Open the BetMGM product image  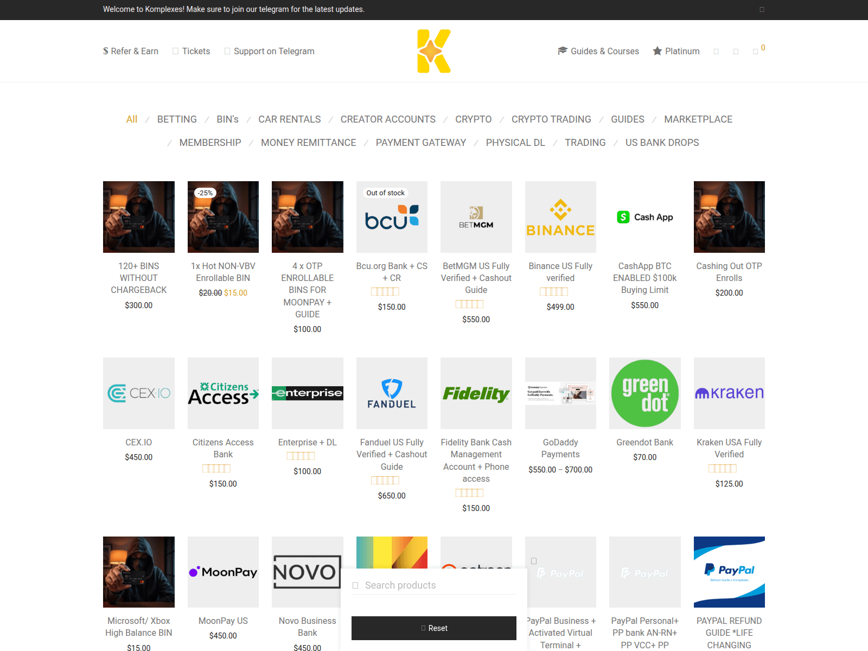tap(476, 217)
